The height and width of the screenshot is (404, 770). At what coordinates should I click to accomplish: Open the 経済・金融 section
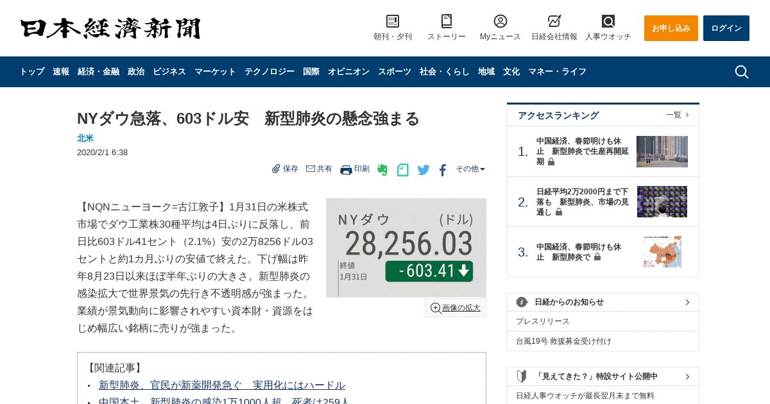tap(99, 72)
